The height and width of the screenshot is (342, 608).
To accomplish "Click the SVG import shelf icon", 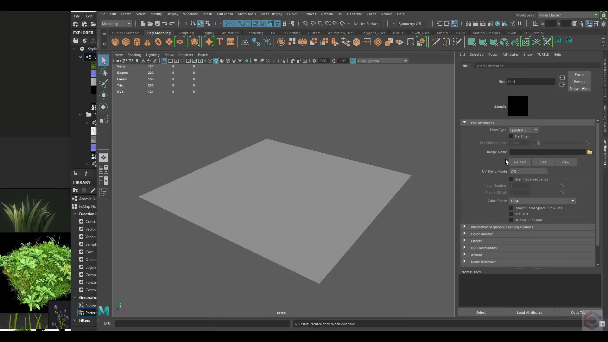I will click(231, 42).
